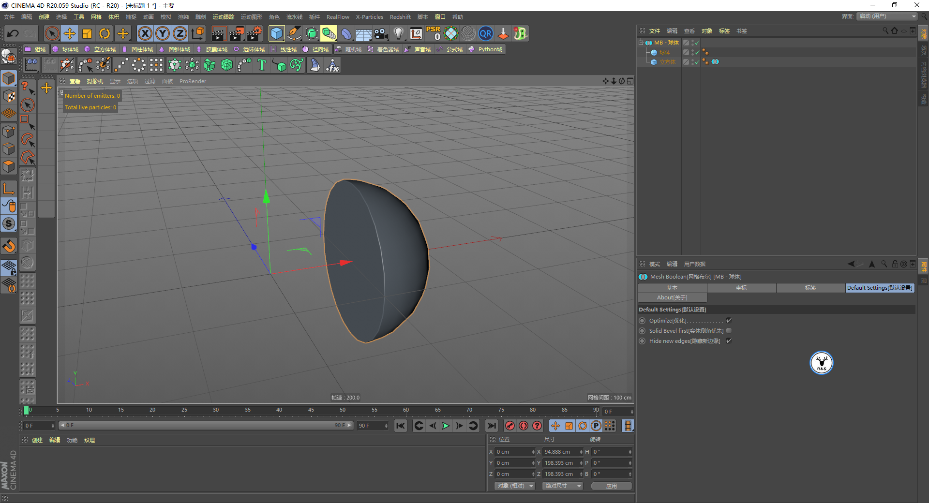This screenshot has width=929, height=503.
Task: Open the 界面 layout dropdown
Action: (x=887, y=16)
